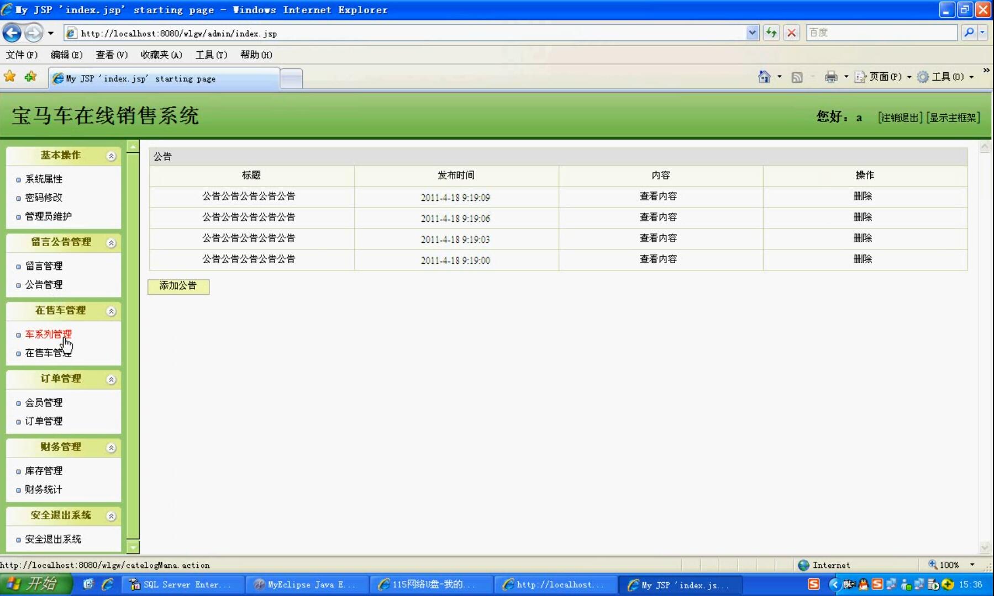
Task: Click the Print icon
Action: pyautogui.click(x=831, y=77)
